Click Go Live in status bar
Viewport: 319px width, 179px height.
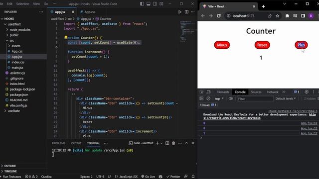click(x=148, y=177)
